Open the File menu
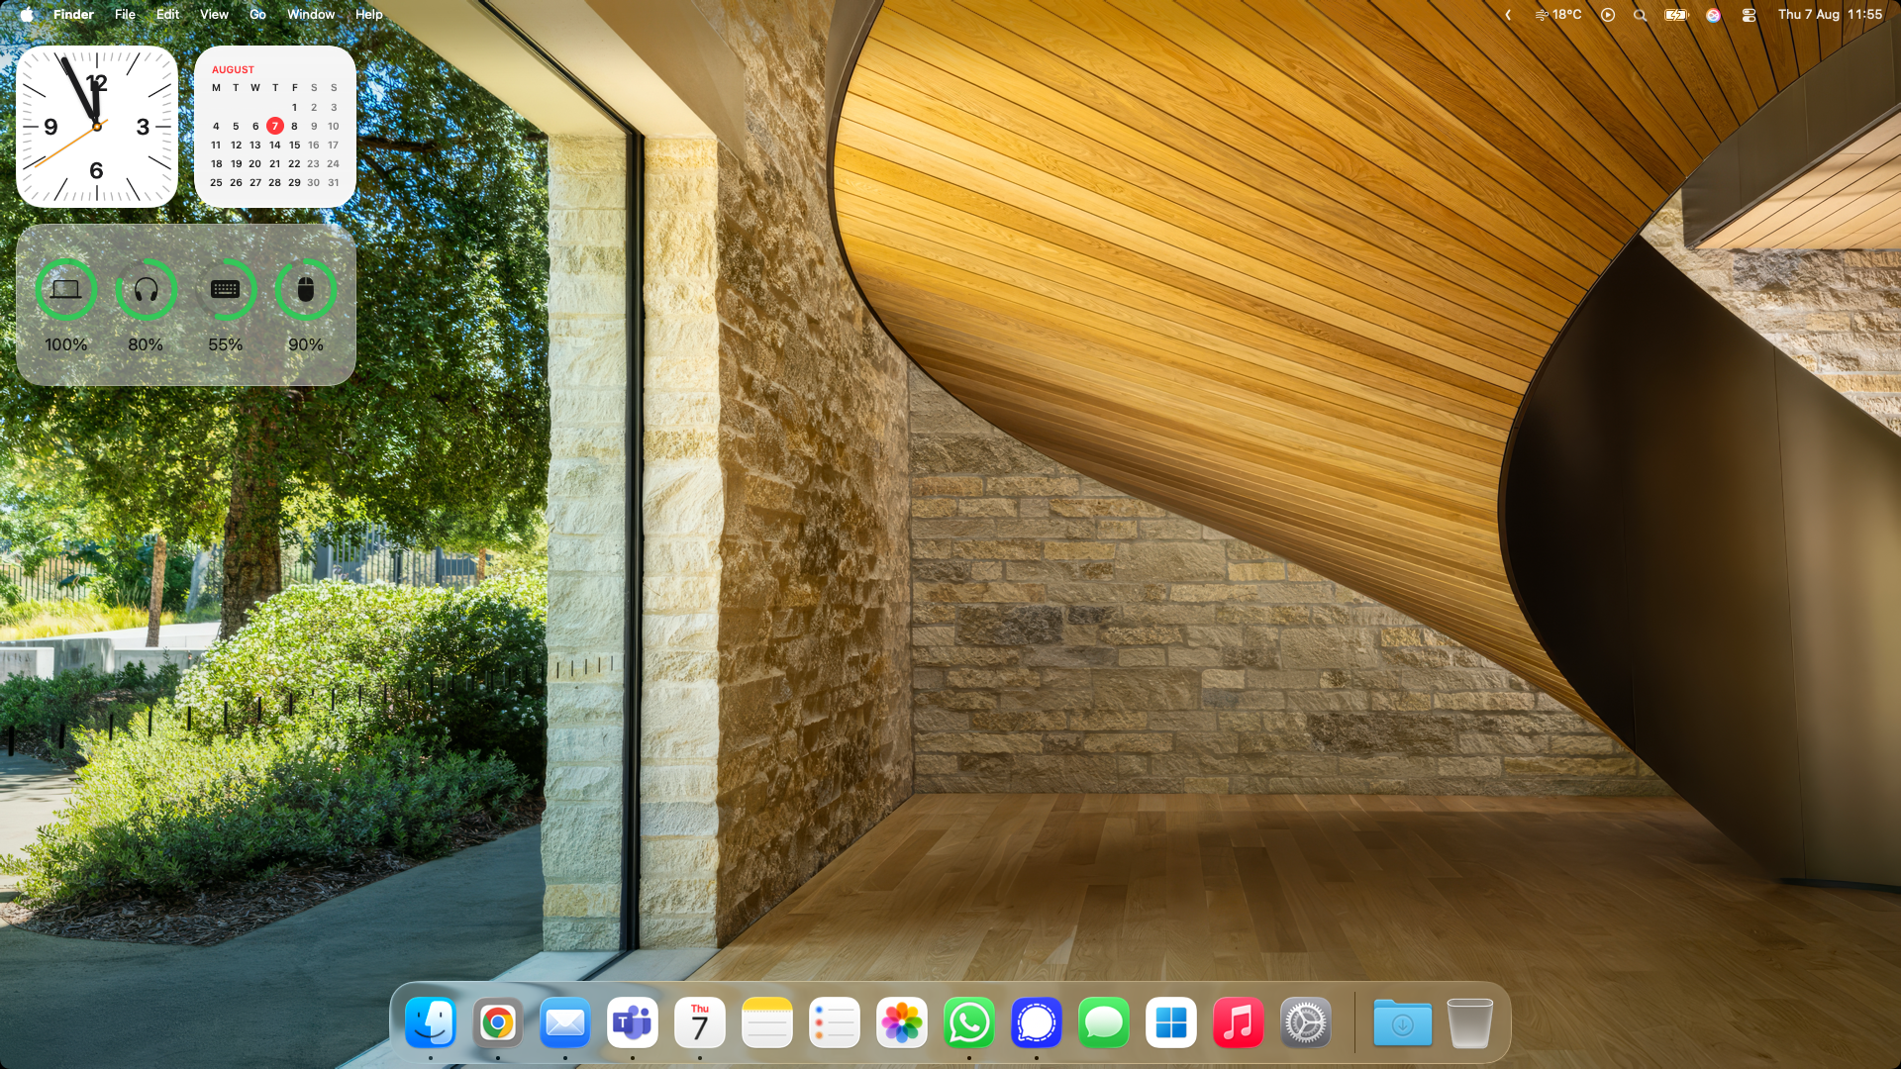The height and width of the screenshot is (1069, 1901). [125, 15]
